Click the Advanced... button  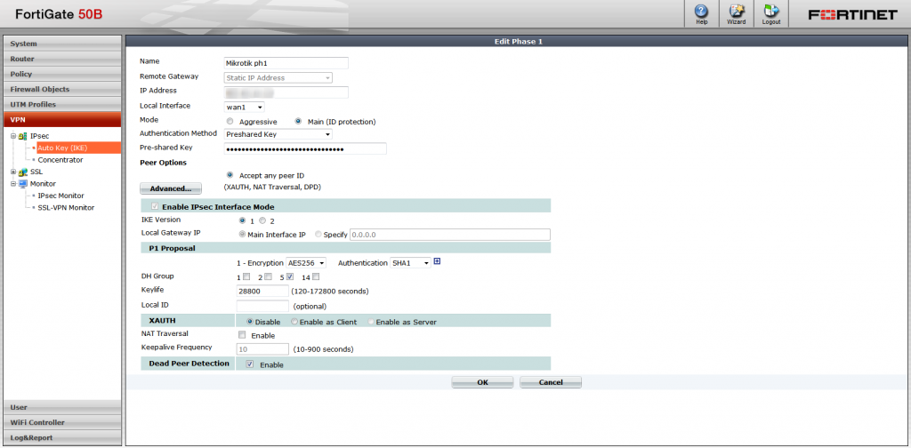pos(171,188)
